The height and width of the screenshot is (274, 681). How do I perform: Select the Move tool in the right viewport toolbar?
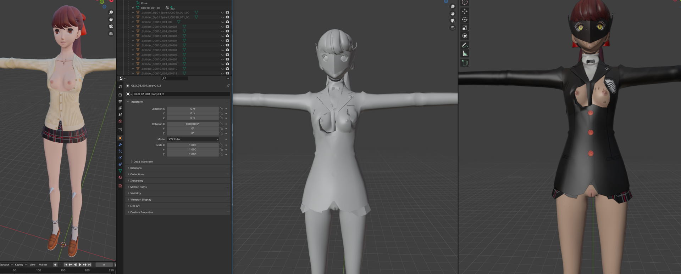[x=465, y=11]
